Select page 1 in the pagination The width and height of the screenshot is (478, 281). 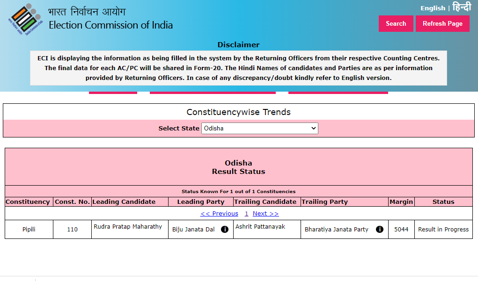point(246,214)
